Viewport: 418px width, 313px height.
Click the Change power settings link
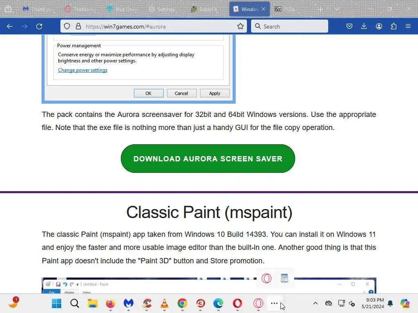(x=82, y=70)
